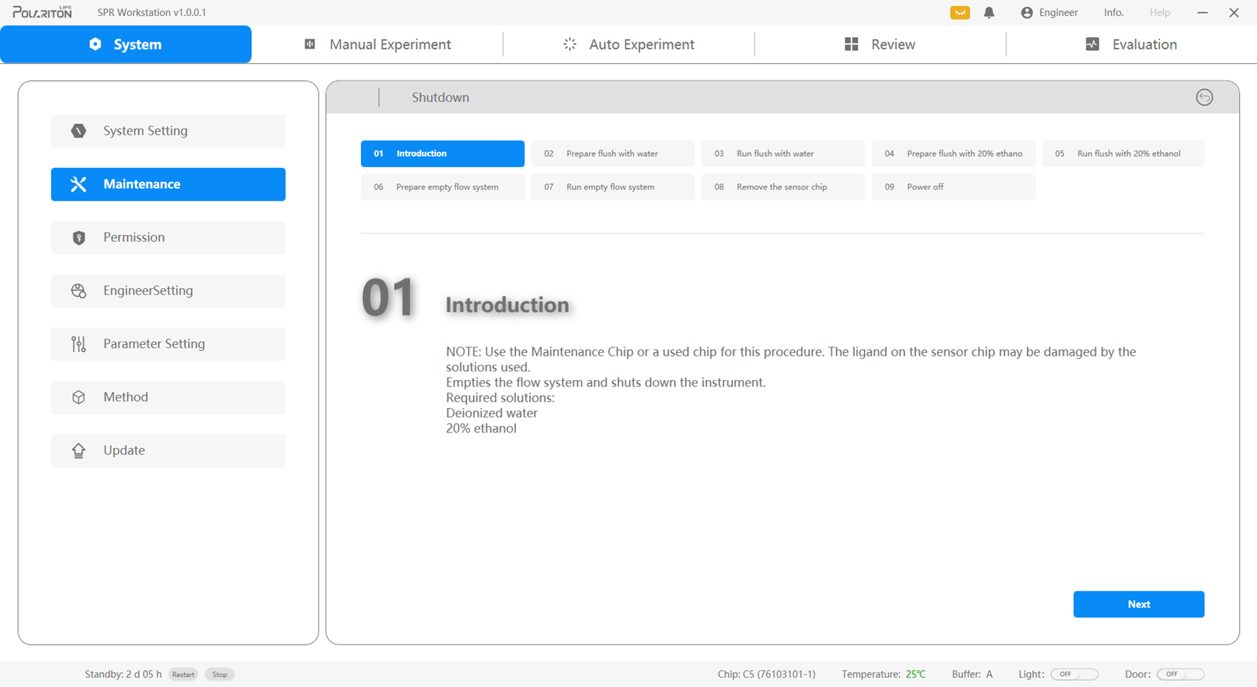Go to the Review tab
The height and width of the screenshot is (687, 1257).
coord(880,44)
